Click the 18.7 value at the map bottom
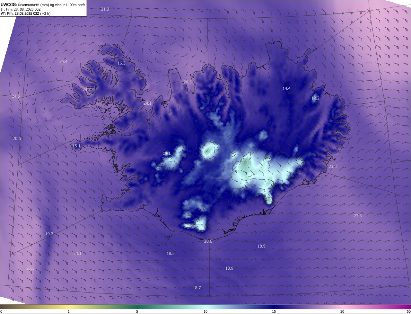 tap(197, 288)
